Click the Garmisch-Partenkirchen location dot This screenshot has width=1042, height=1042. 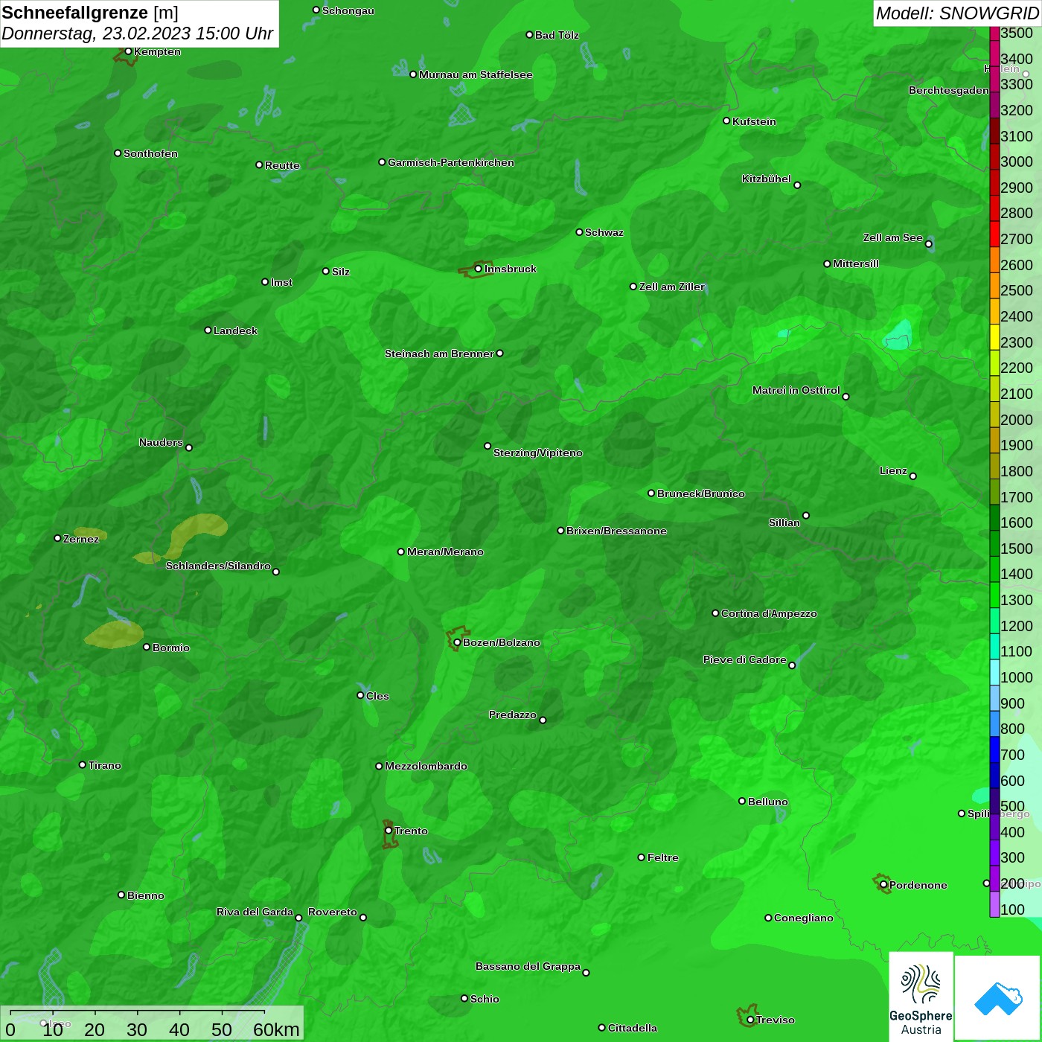point(382,162)
